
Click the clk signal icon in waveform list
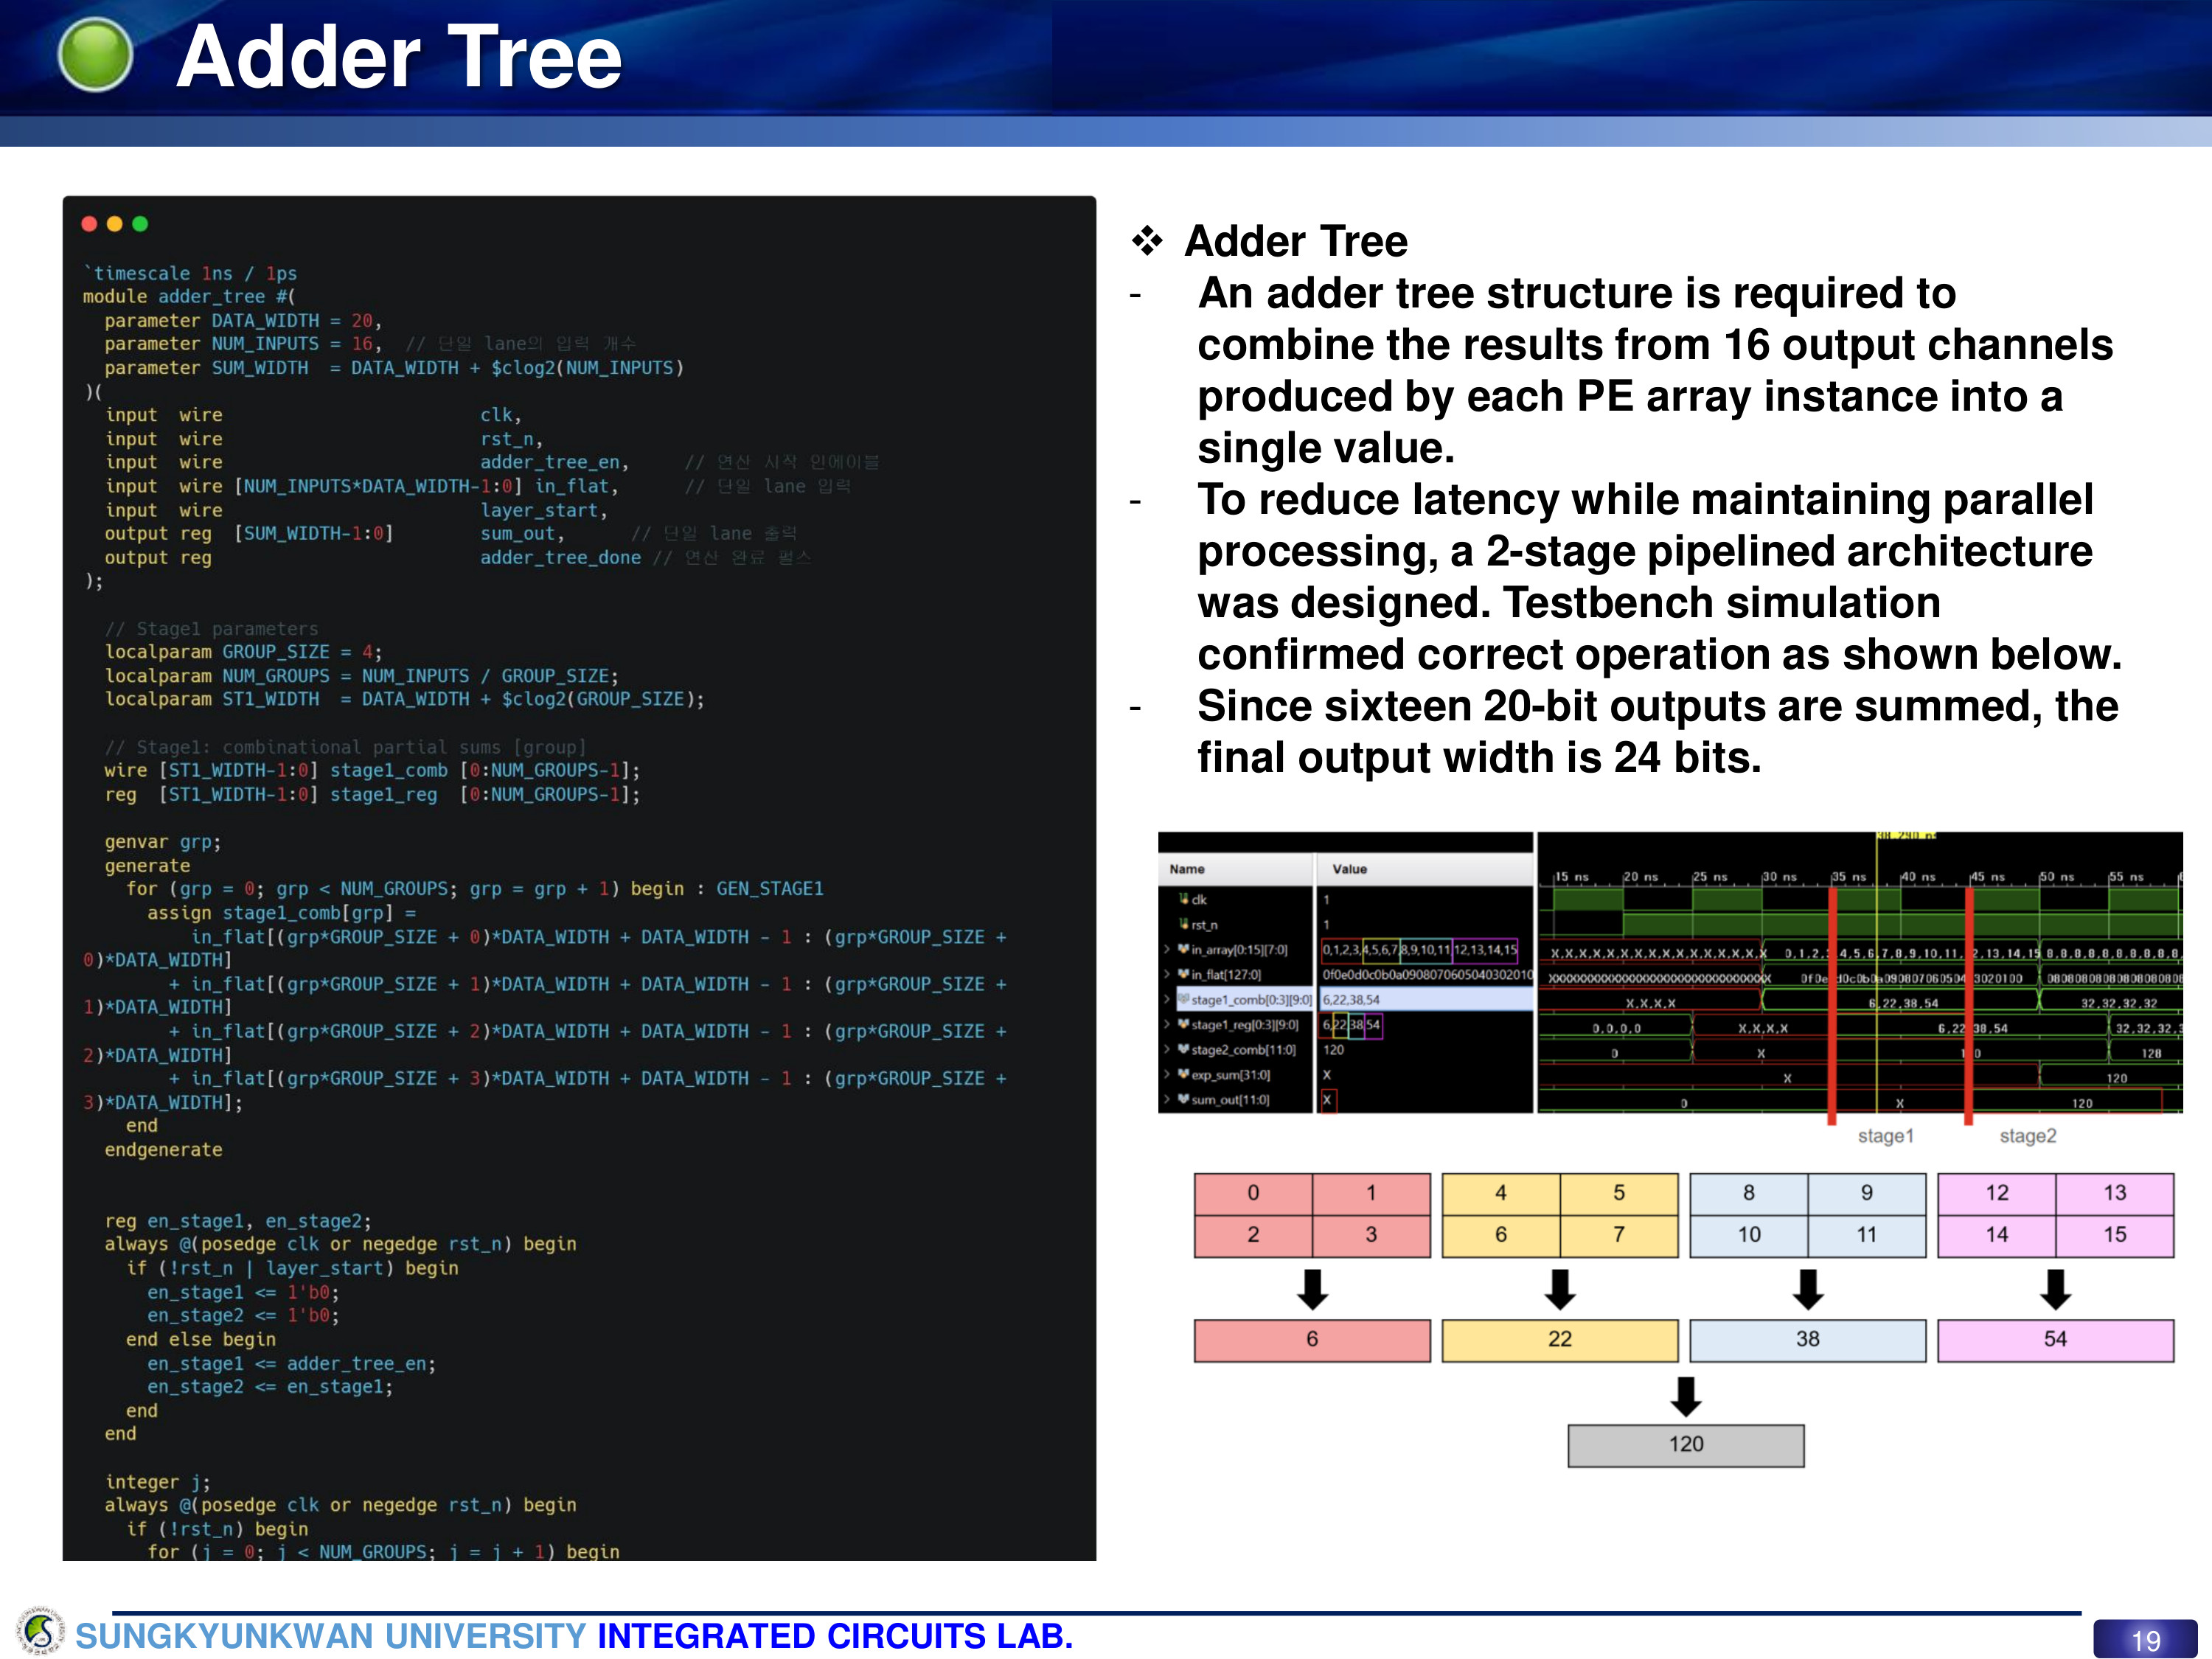coord(1183,899)
